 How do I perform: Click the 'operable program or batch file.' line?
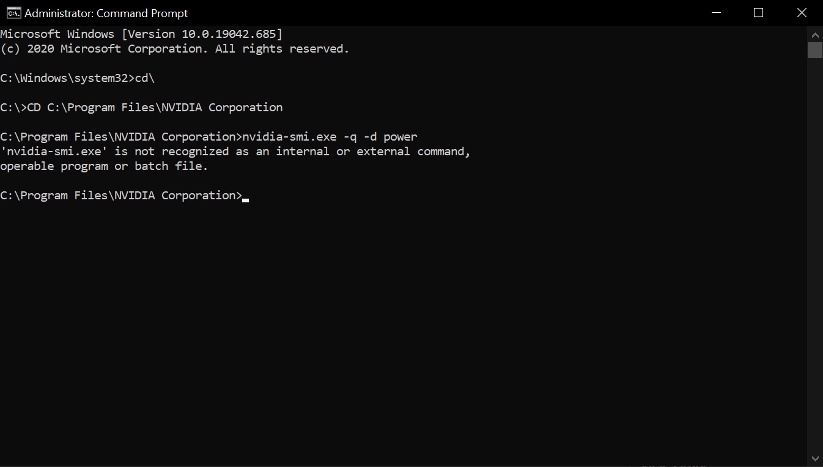click(104, 166)
